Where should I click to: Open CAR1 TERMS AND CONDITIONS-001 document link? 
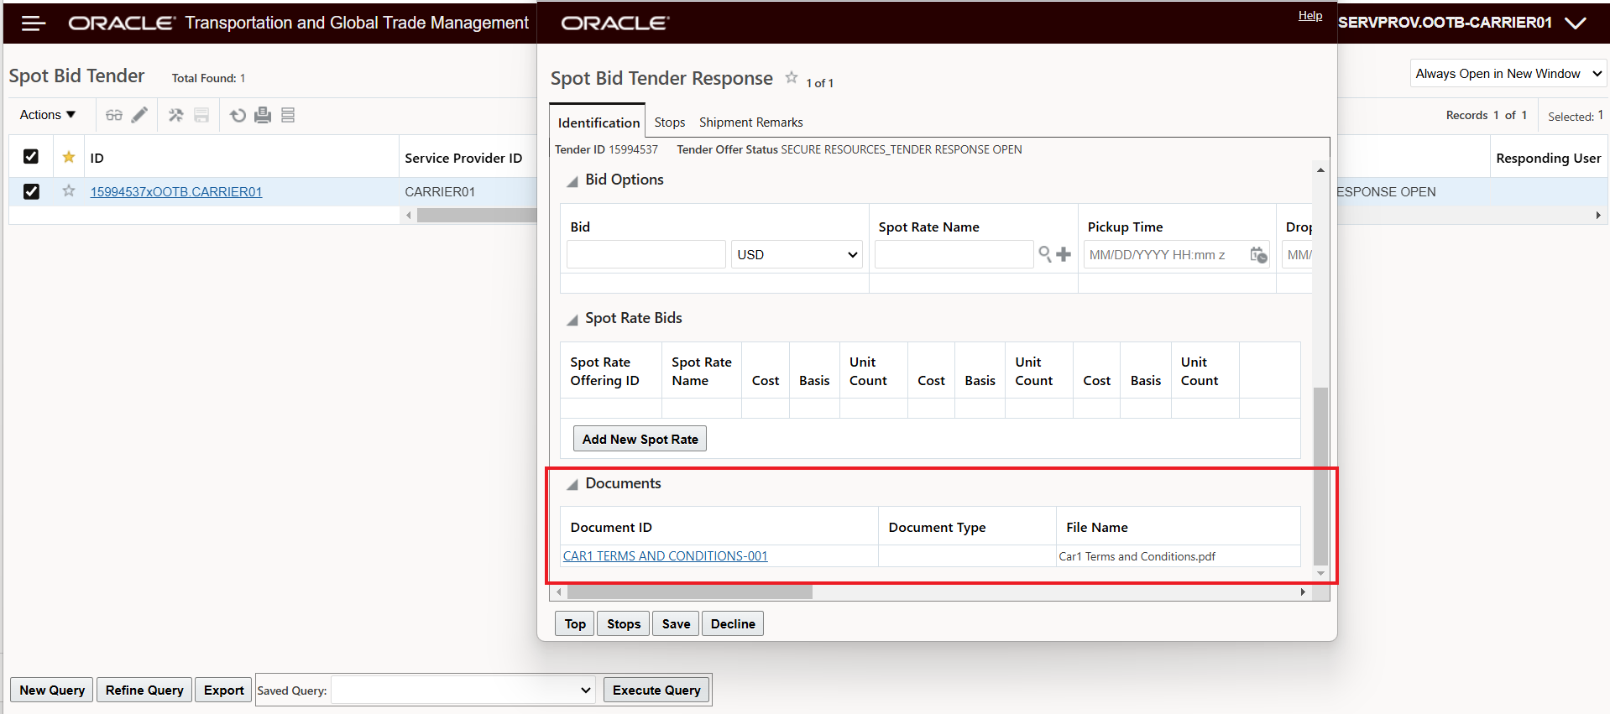point(665,555)
